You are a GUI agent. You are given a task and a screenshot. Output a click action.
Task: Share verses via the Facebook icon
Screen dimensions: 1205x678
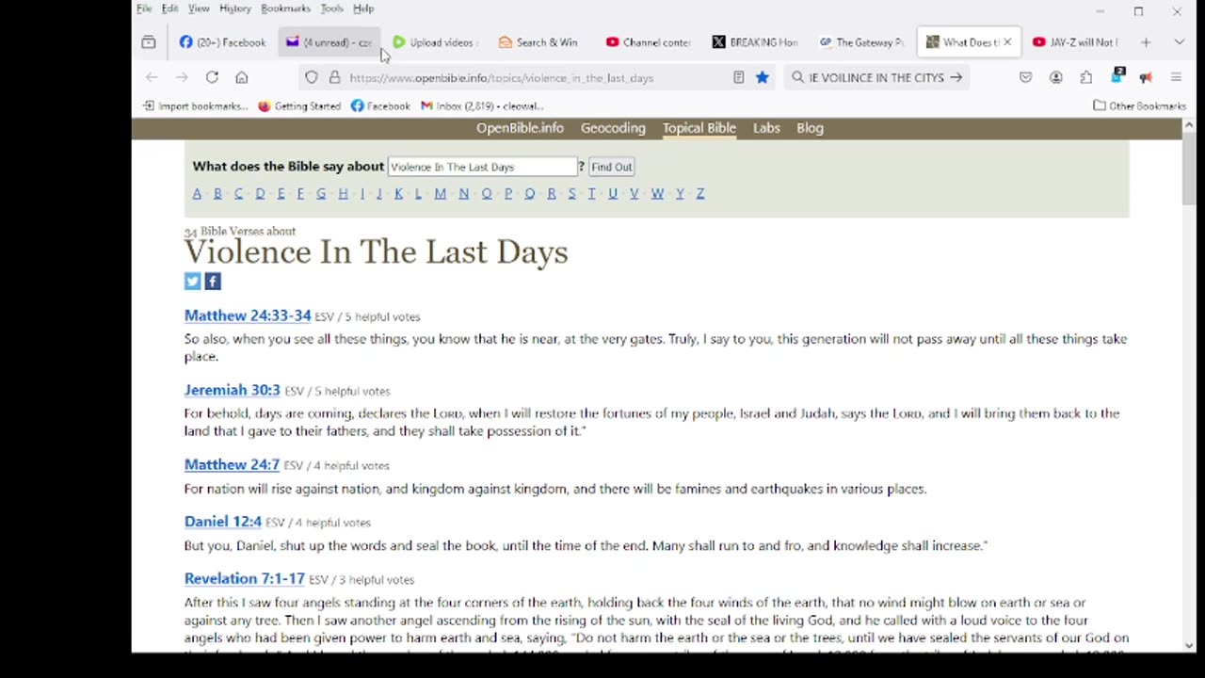pos(213,281)
